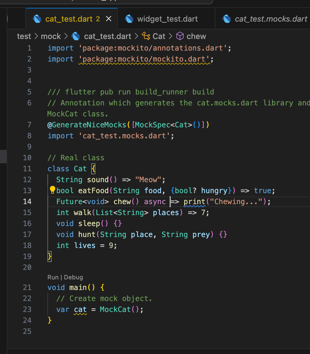
Task: Expand the breadcrumb chevron after Cat
Action: [170, 36]
